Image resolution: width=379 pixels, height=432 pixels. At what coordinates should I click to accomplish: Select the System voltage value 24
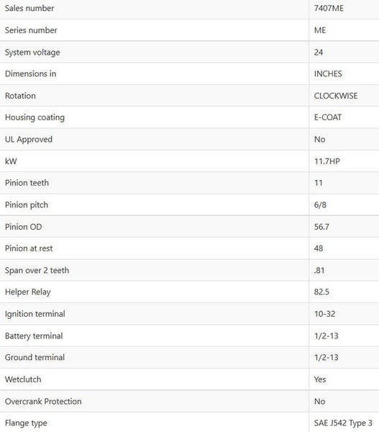click(x=319, y=52)
